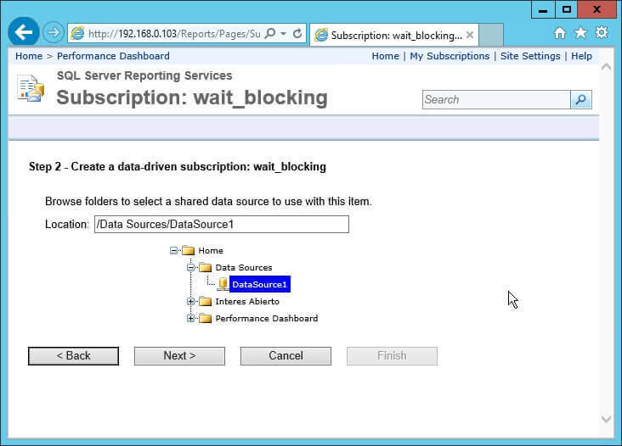Click the Home breadcrumb link
Image resolution: width=622 pixels, height=446 pixels.
pyautogui.click(x=29, y=56)
